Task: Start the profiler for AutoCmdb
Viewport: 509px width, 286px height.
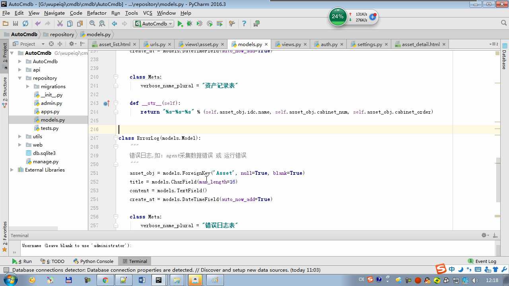Action: (x=210, y=23)
